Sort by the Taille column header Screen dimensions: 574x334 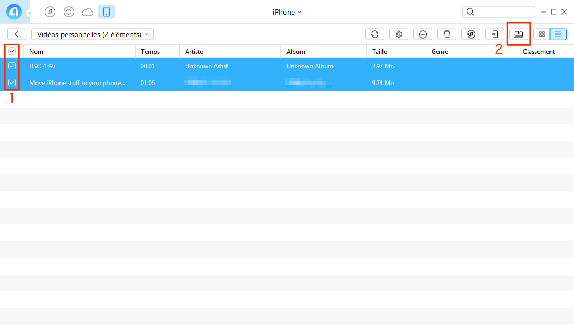tap(379, 51)
